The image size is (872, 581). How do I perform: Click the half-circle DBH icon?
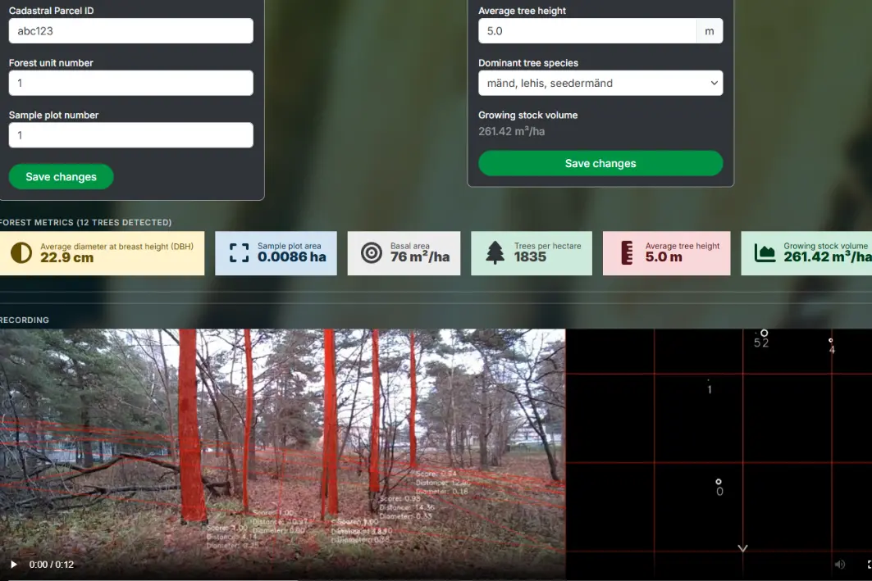click(21, 253)
